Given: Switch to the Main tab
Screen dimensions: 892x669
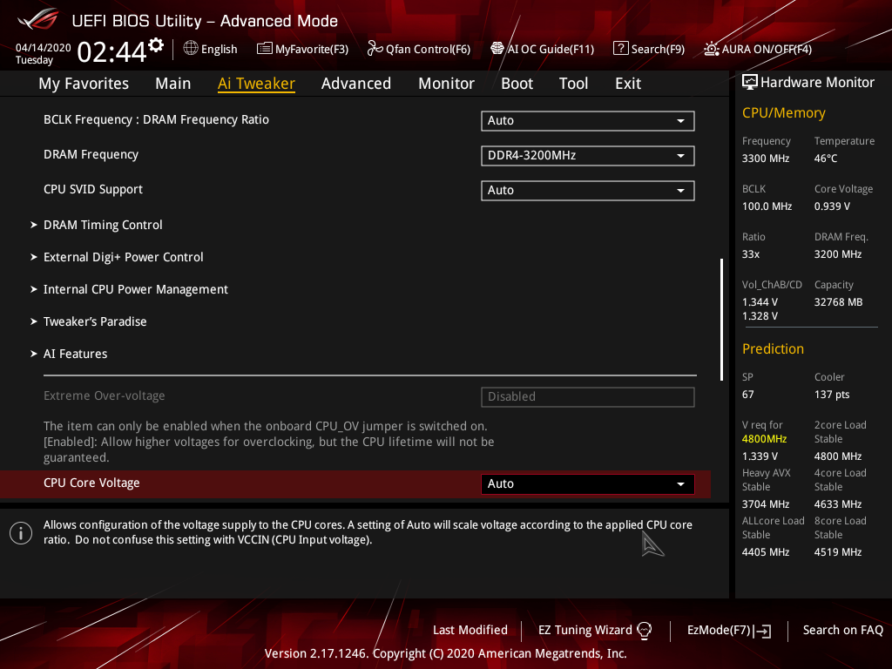Looking at the screenshot, I should point(173,84).
